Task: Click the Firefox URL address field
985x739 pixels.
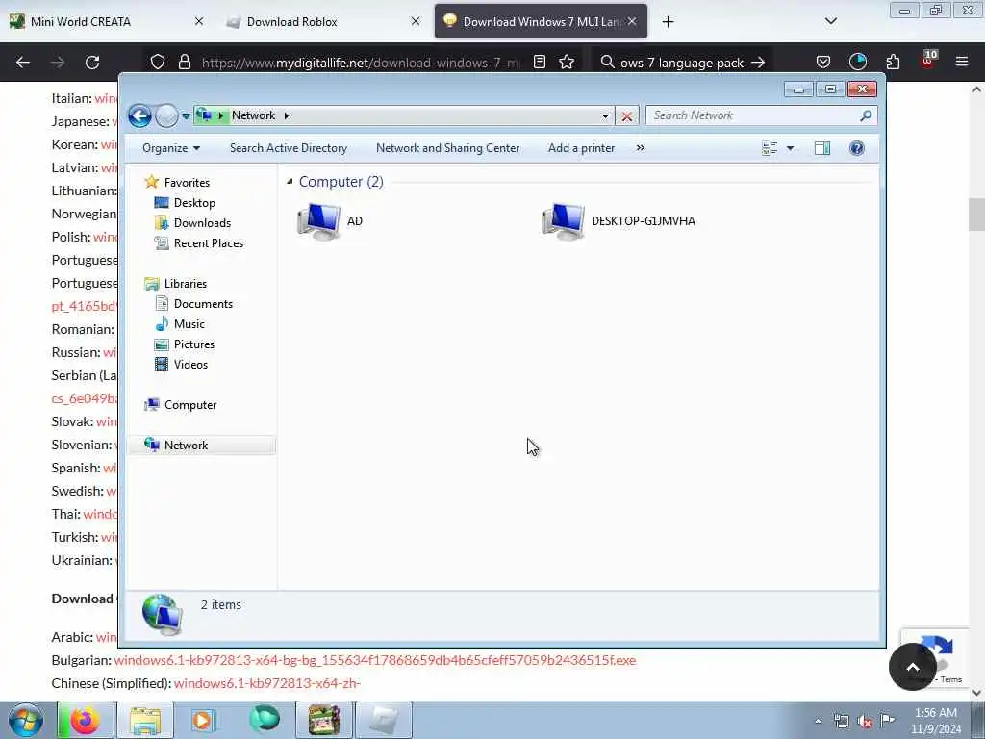Action: 361,63
